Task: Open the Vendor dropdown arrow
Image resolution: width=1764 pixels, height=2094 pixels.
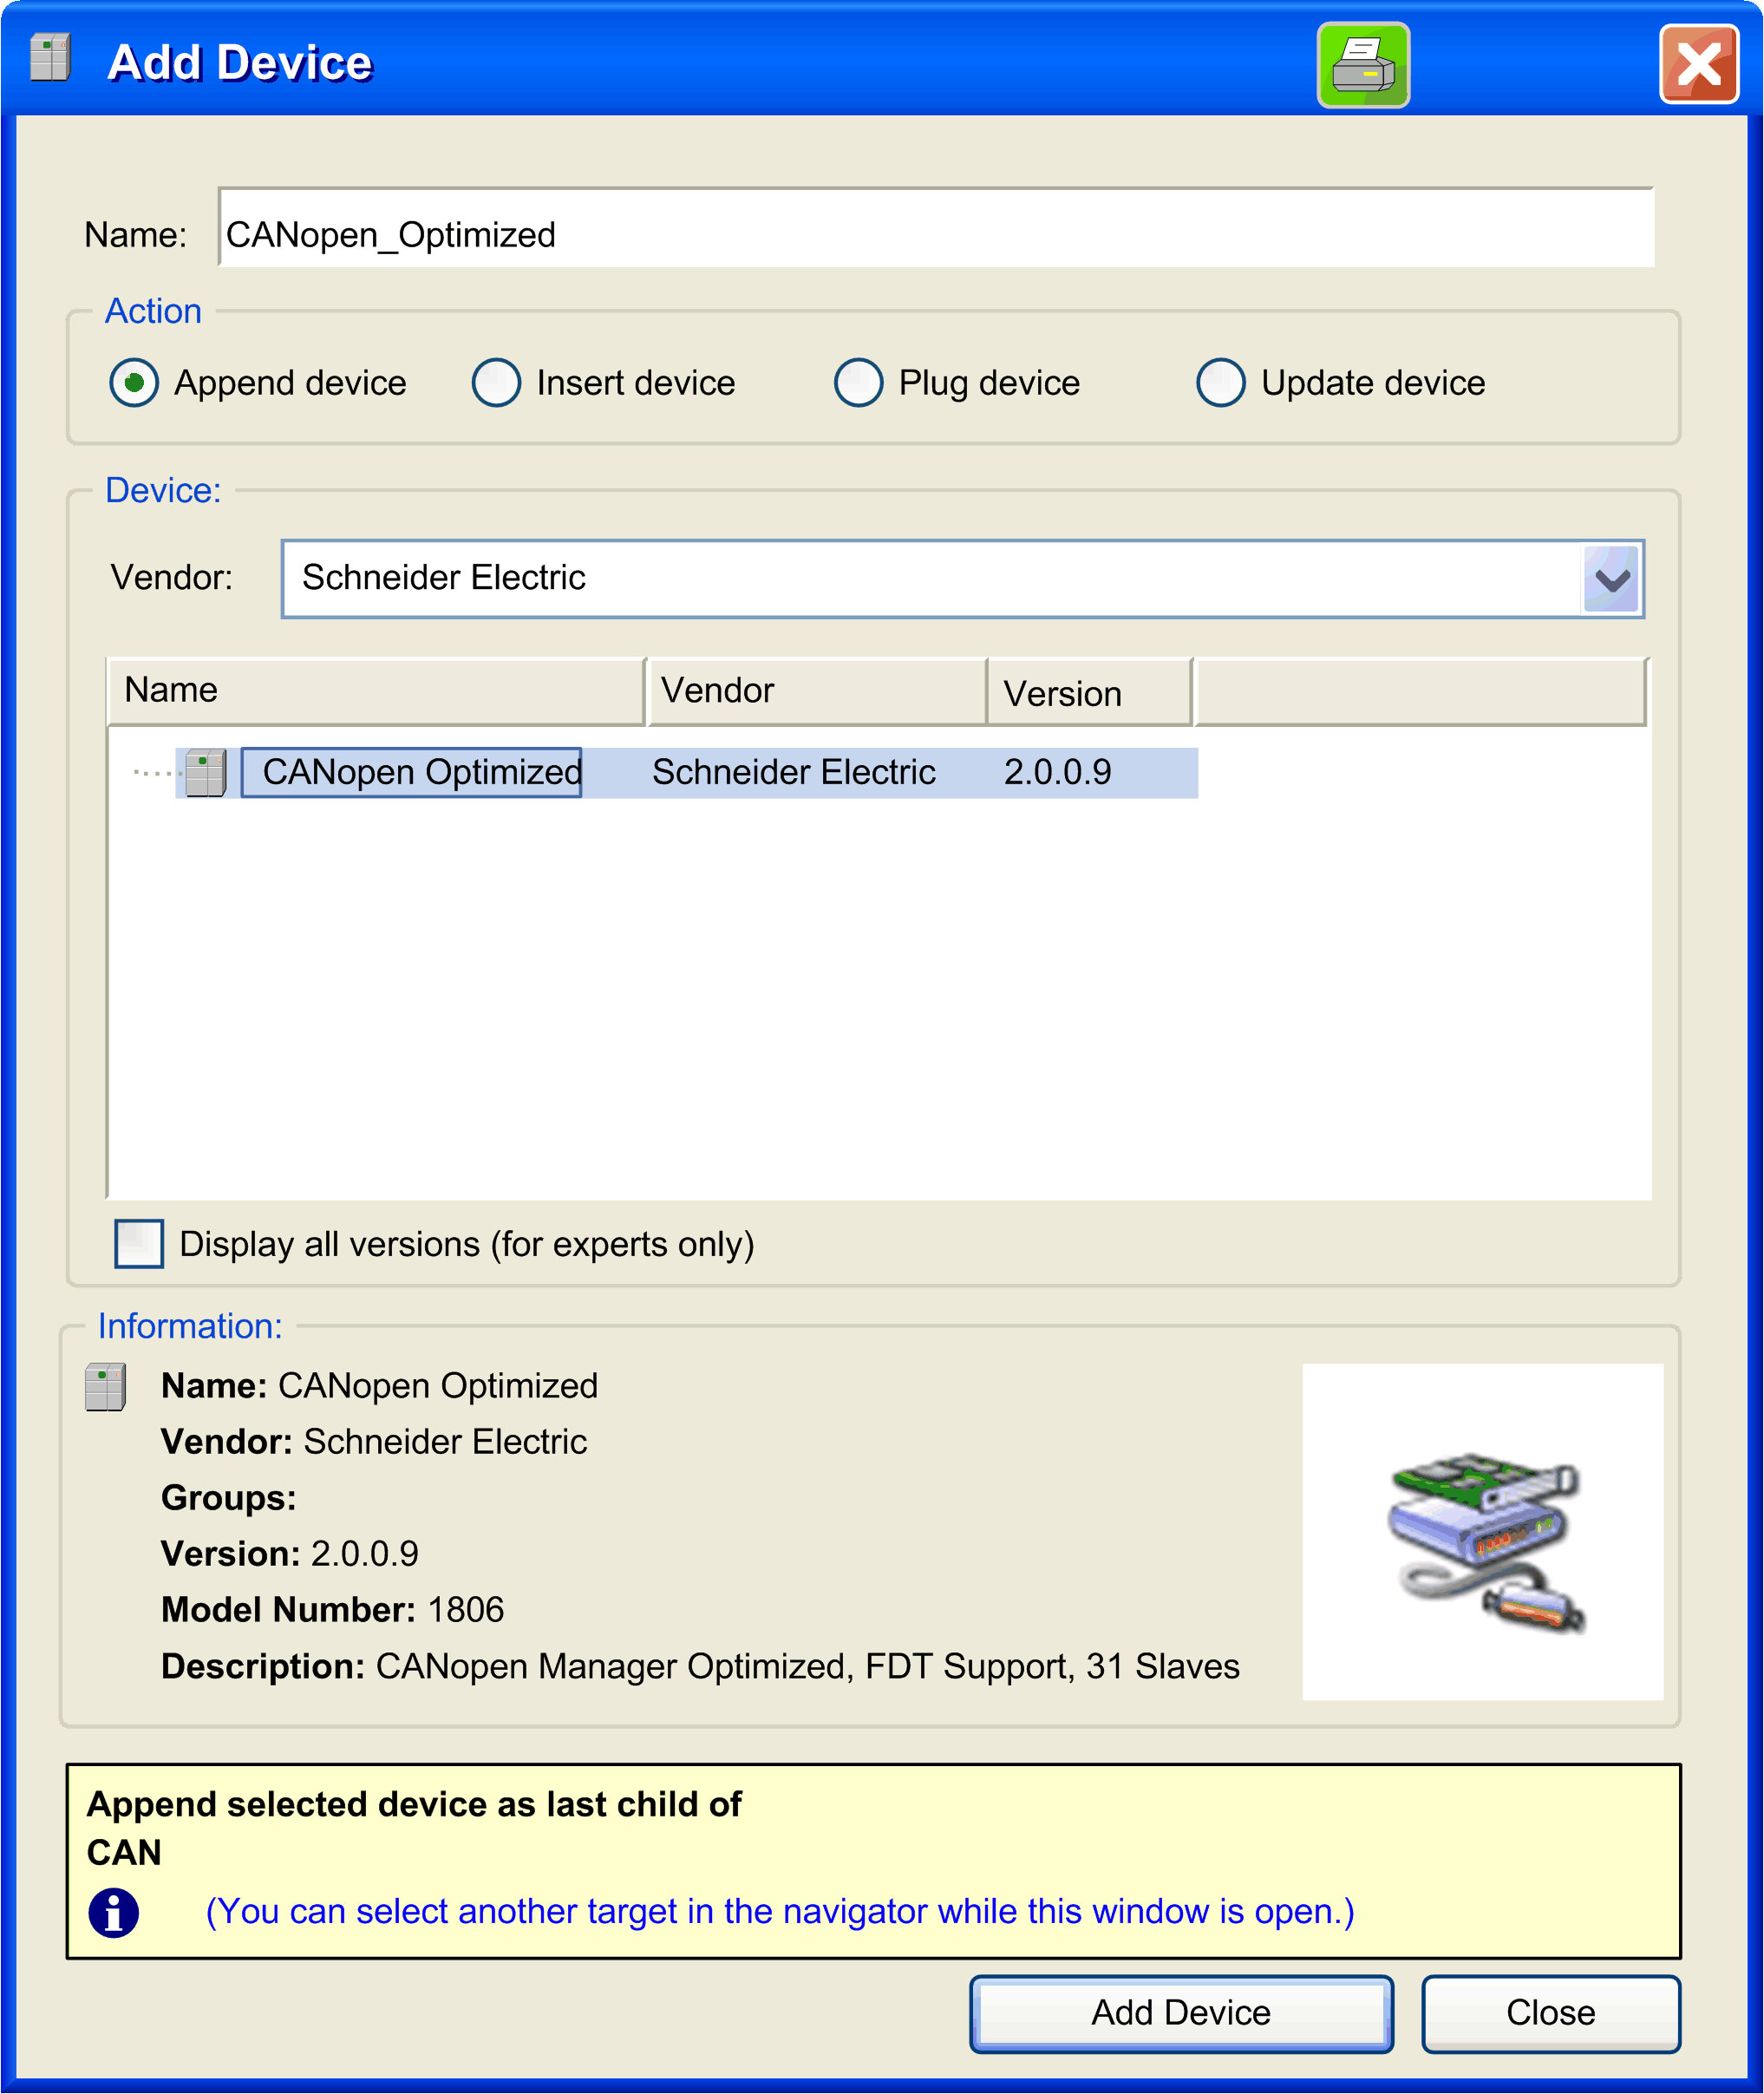Action: pyautogui.click(x=1611, y=579)
